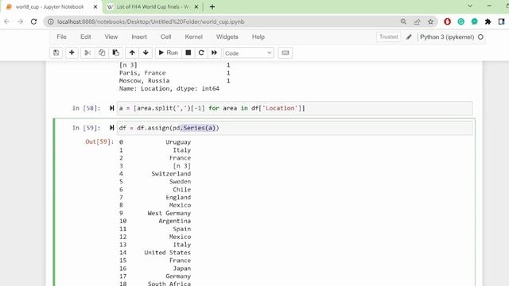Copy selected cells icon
The width and height of the screenshot is (509, 286).
pos(102,53)
